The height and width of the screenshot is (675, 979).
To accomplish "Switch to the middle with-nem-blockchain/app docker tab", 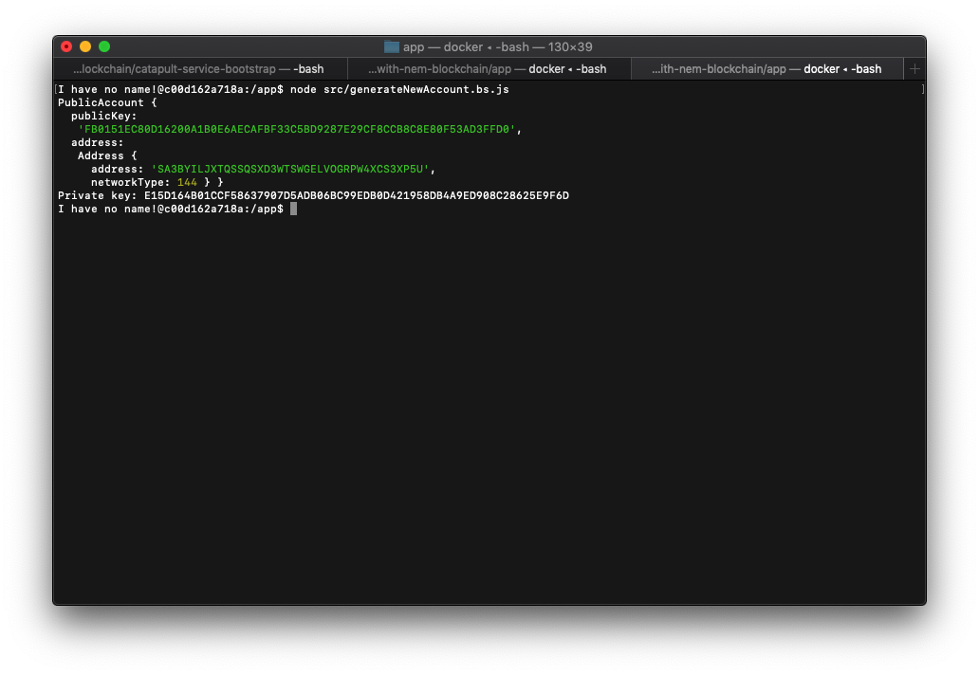I will [x=489, y=69].
